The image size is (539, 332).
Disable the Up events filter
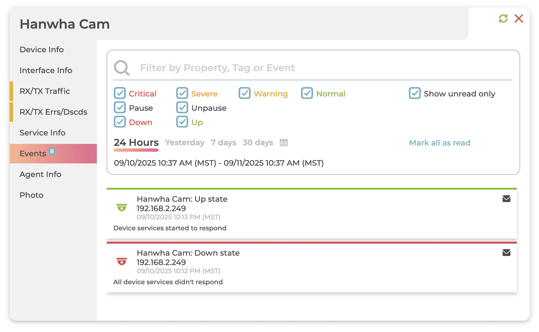182,122
